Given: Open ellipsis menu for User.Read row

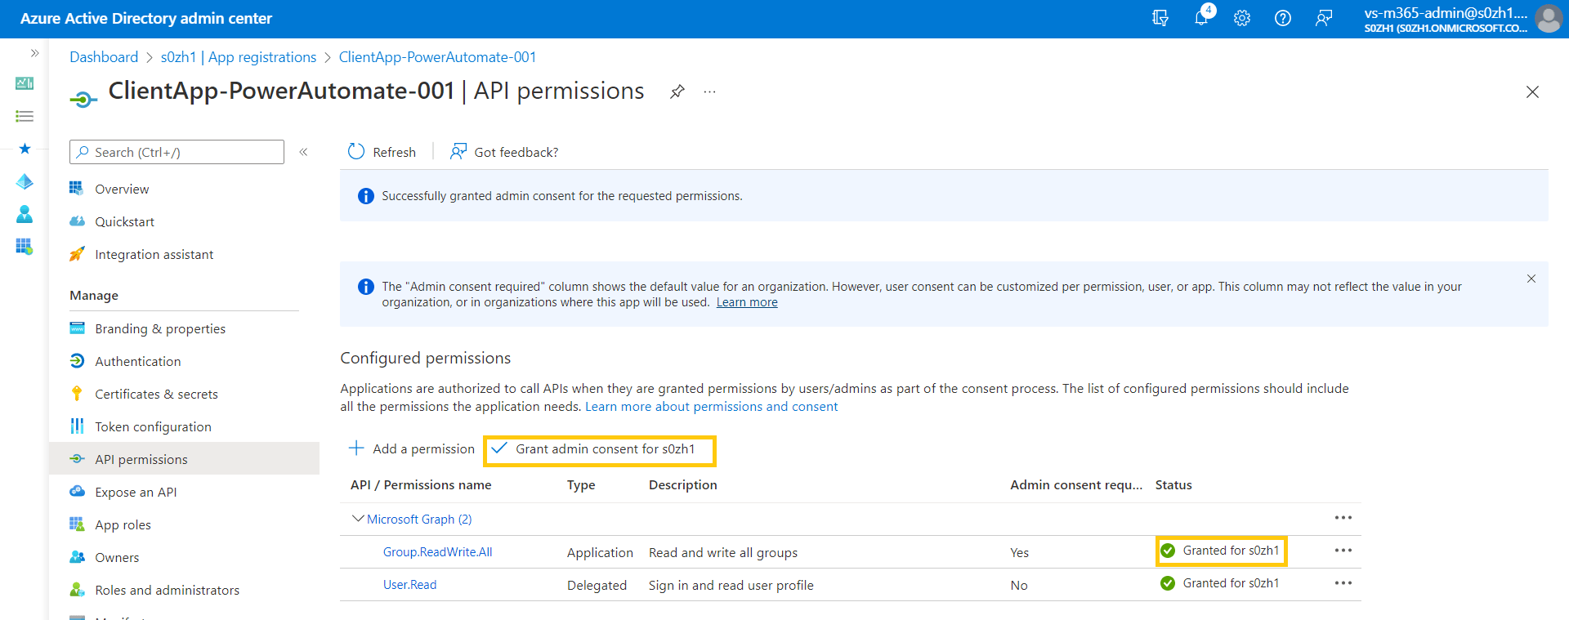Looking at the screenshot, I should tap(1343, 583).
